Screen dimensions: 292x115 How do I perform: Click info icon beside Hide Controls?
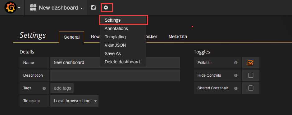coord(236,75)
